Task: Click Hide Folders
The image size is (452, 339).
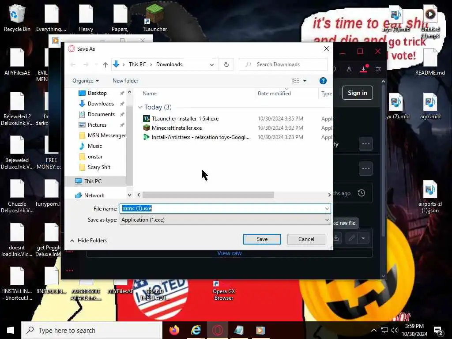Action: coord(89,241)
